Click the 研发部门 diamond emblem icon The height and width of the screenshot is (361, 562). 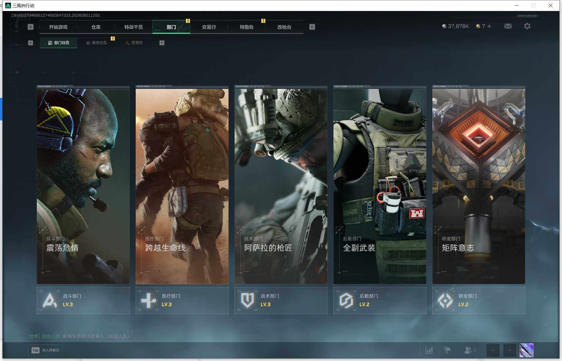(445, 300)
